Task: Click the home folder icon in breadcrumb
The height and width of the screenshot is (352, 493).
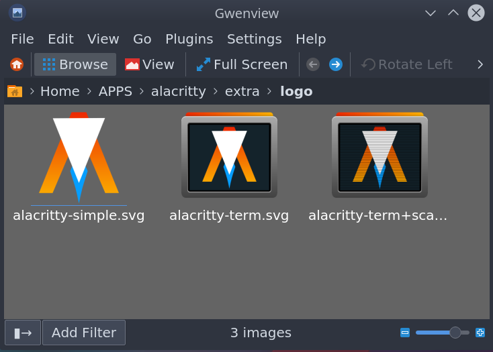Action: click(x=15, y=91)
